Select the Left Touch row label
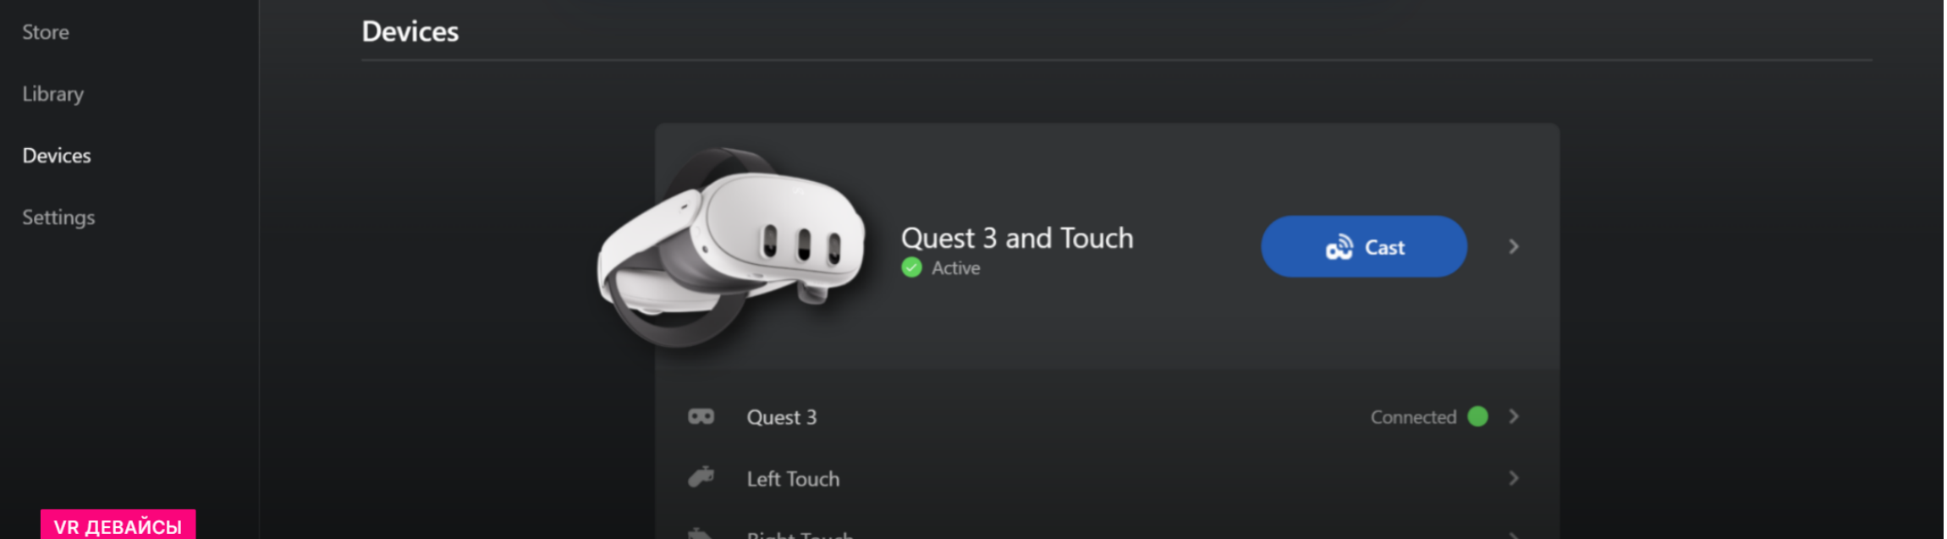 793,479
